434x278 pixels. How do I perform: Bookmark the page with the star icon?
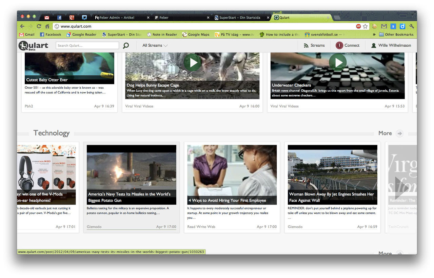(365, 26)
